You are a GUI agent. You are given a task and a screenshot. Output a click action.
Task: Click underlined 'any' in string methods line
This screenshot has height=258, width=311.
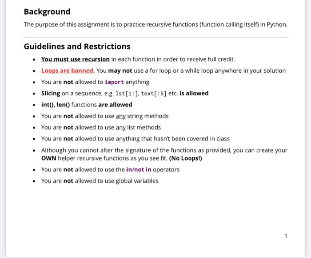click(120, 116)
